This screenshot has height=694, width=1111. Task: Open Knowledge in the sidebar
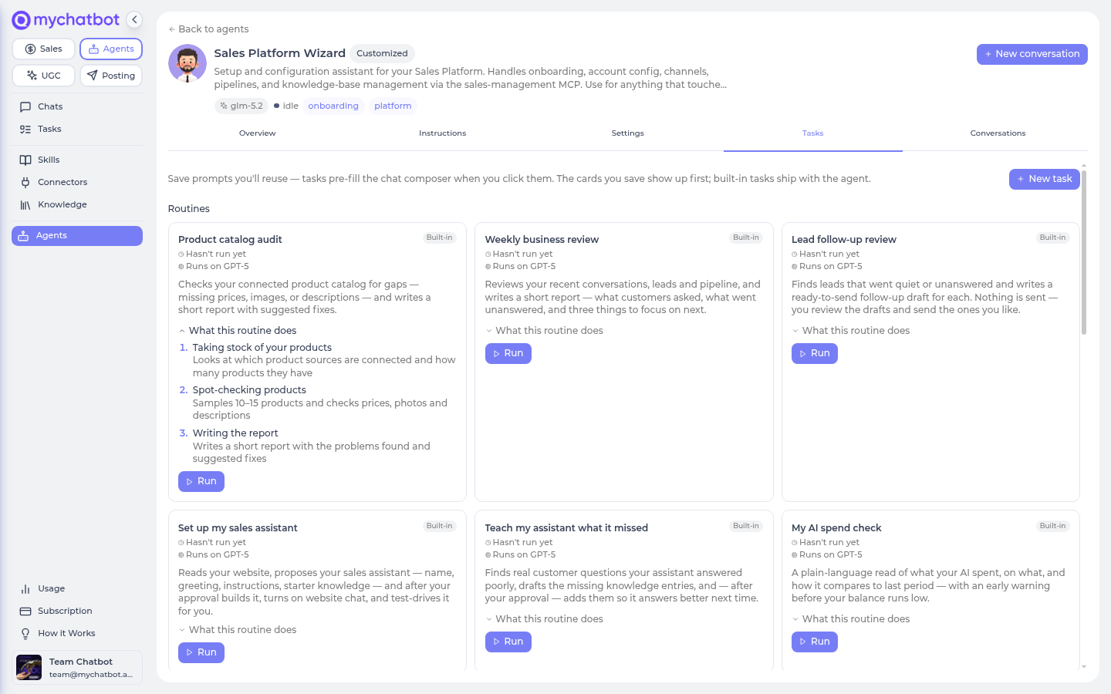(x=77, y=204)
